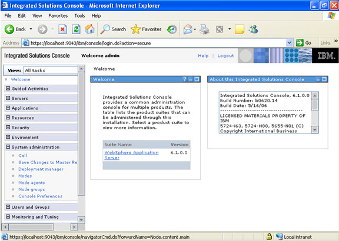Stop page loading with red X icon
Image resolution: width=339 pixels, height=241 pixels.
point(62,29)
